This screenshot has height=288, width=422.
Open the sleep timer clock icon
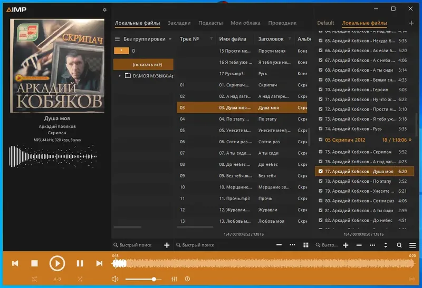pos(188,279)
